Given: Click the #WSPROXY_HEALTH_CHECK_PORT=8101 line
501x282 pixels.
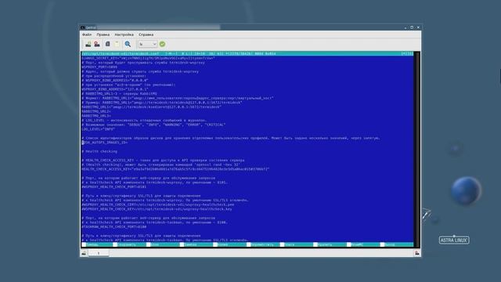Looking at the screenshot, I should [114, 186].
